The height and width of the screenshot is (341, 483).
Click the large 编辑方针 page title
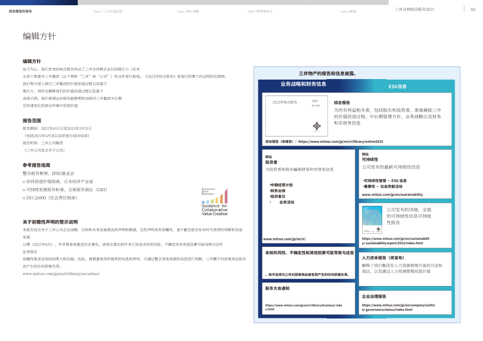39,36
